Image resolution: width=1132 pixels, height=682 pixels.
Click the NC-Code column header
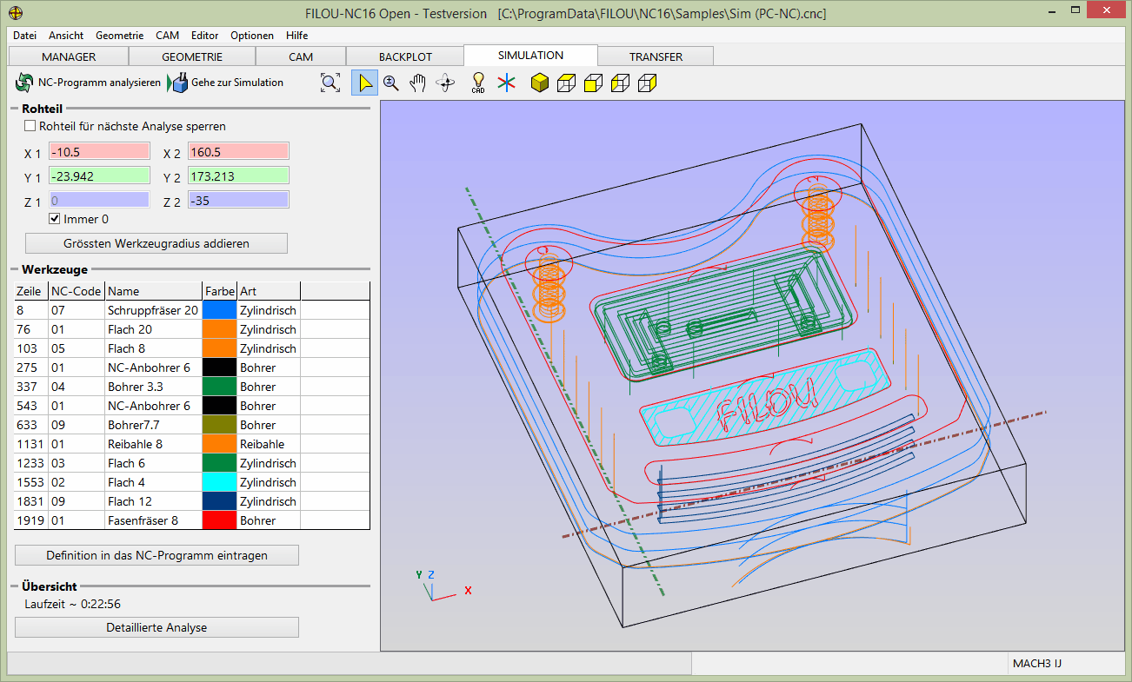tap(77, 291)
